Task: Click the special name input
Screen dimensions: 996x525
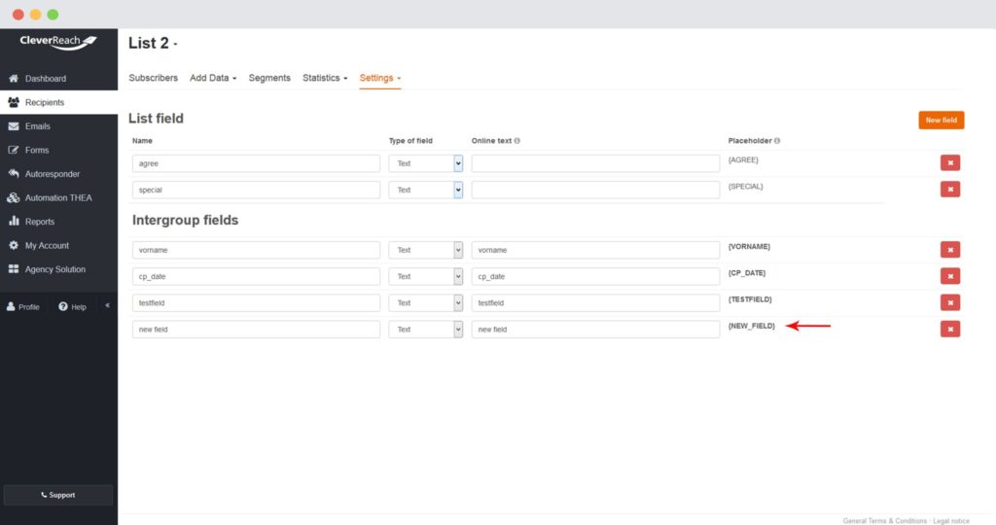Action: point(256,190)
